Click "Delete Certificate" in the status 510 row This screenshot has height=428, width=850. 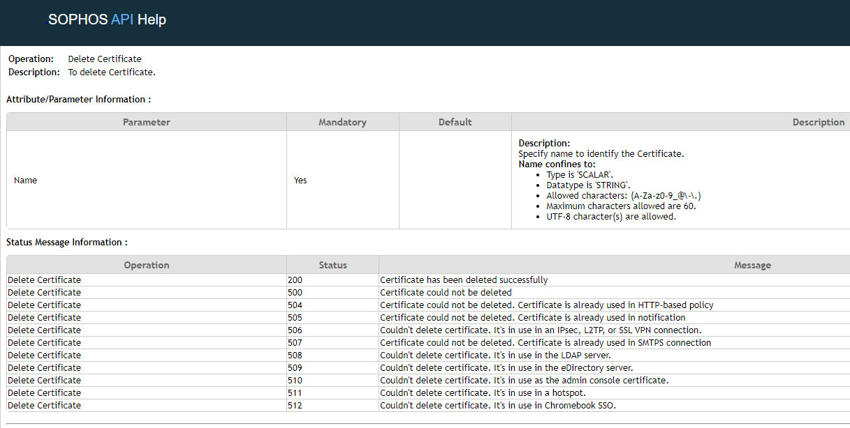(x=44, y=381)
